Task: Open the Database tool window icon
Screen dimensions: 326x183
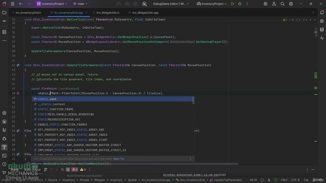Action: point(321,29)
